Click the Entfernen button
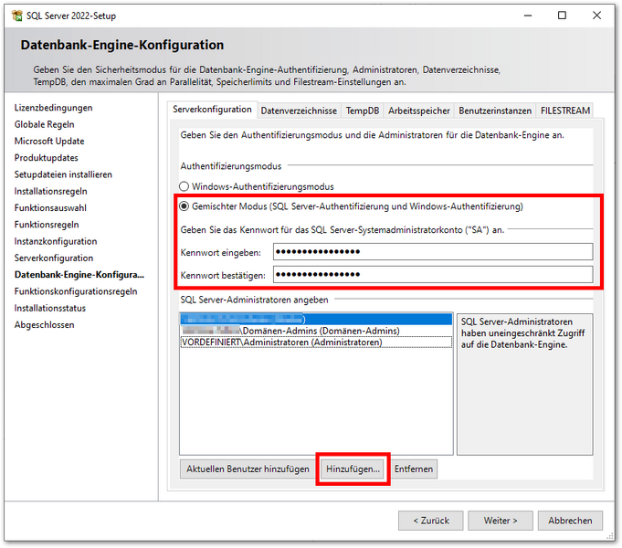Viewport: 622px width, 548px height. click(x=414, y=469)
